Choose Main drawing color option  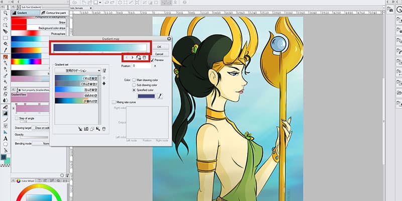click(134, 80)
